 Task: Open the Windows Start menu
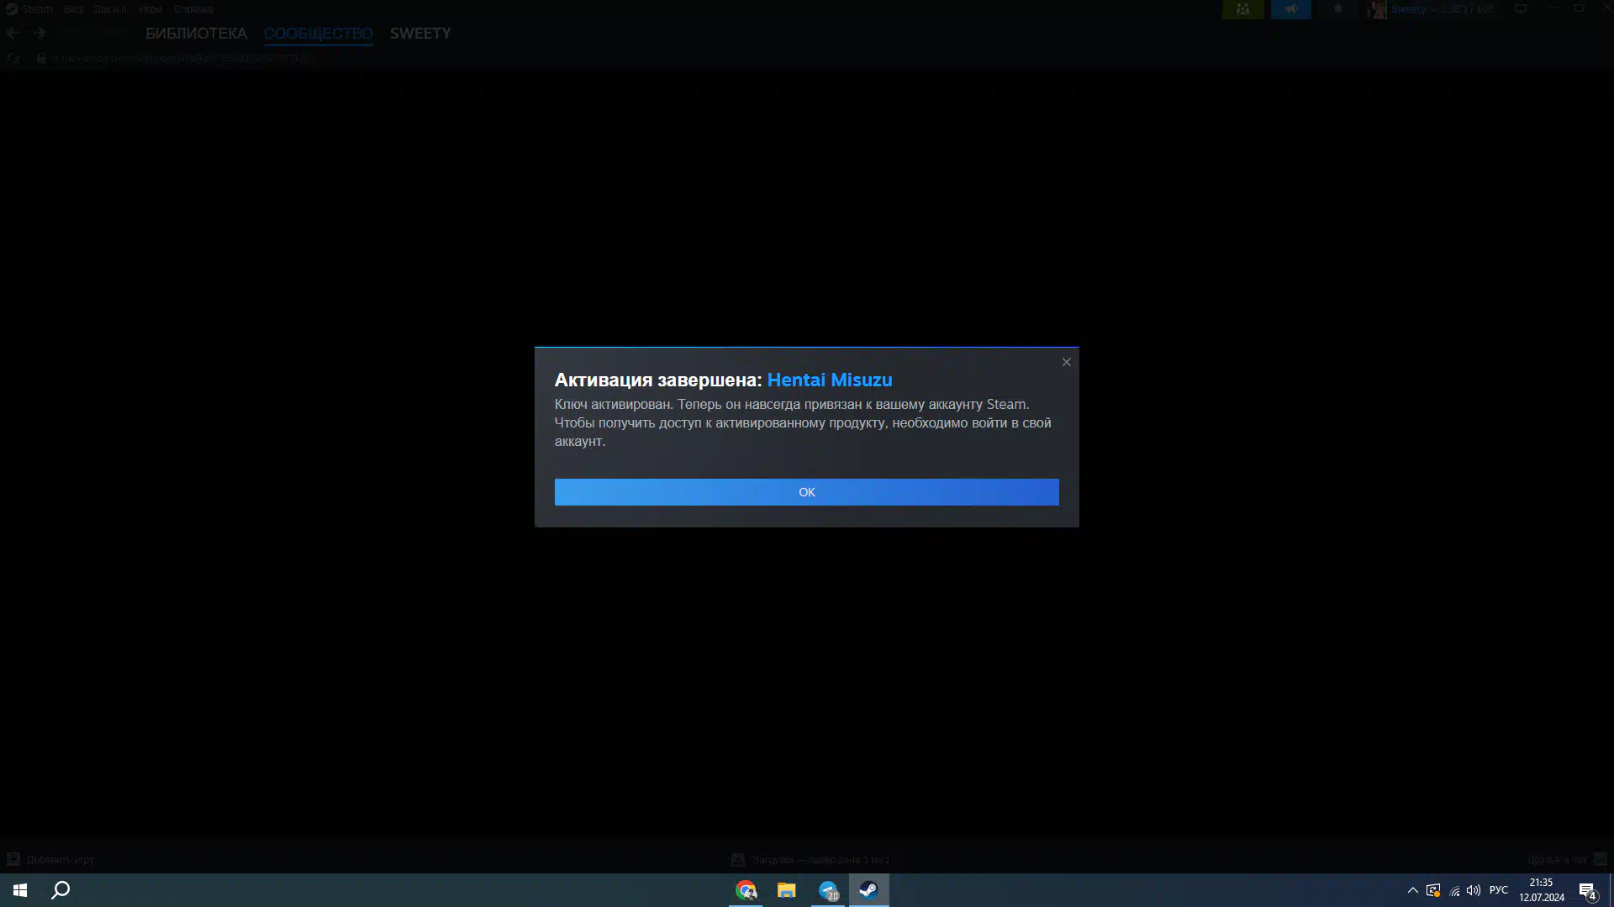[20, 890]
